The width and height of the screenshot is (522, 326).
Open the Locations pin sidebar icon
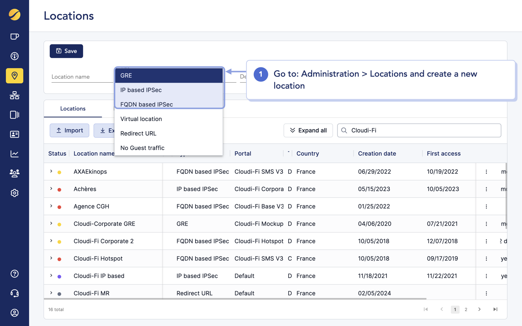[x=14, y=76]
